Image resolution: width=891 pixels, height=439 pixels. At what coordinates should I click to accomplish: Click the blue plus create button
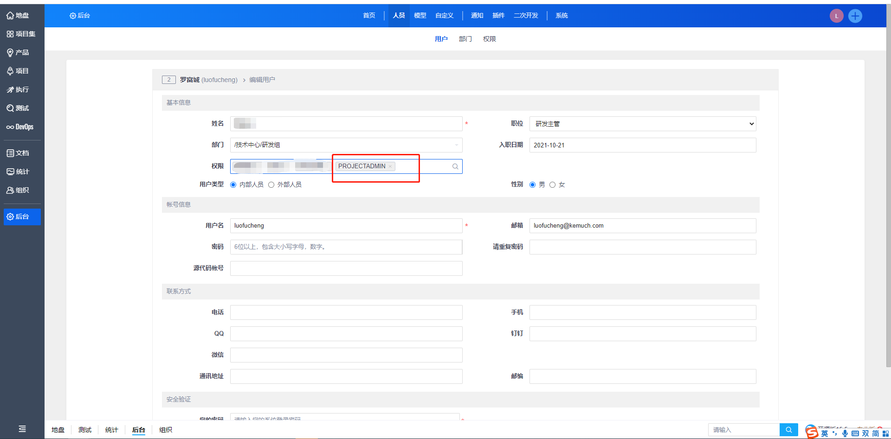coord(855,16)
